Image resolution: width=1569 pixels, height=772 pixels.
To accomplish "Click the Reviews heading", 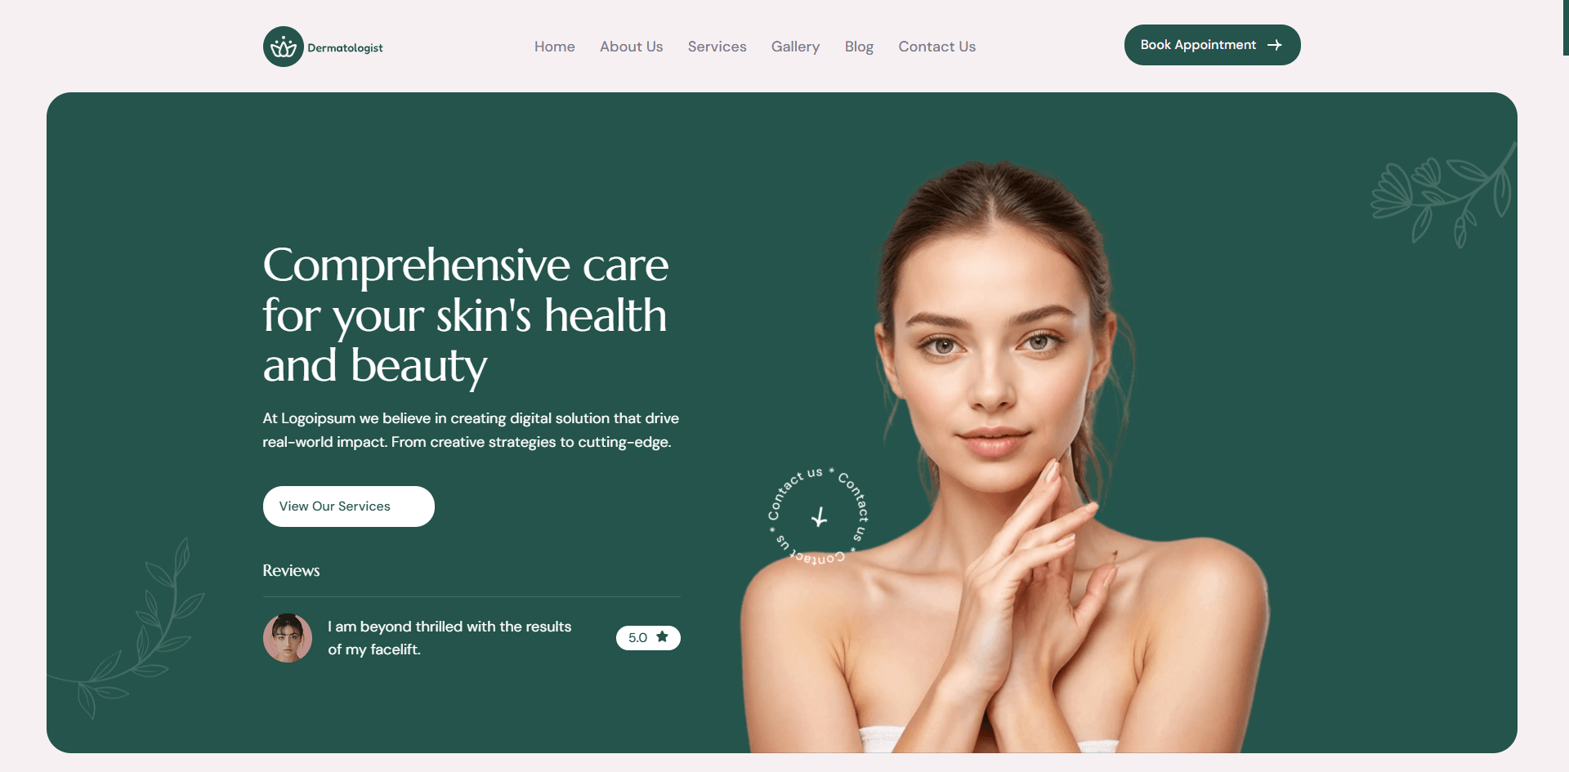I will pyautogui.click(x=291, y=570).
